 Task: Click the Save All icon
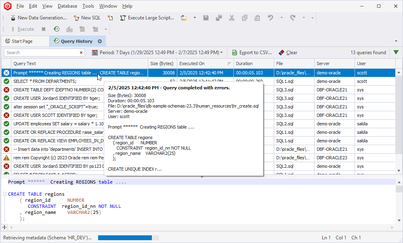(x=219, y=18)
